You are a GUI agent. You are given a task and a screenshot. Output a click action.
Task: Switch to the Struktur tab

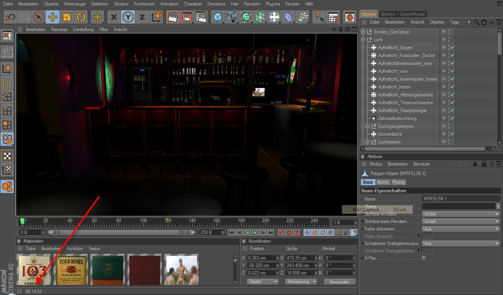388,14
